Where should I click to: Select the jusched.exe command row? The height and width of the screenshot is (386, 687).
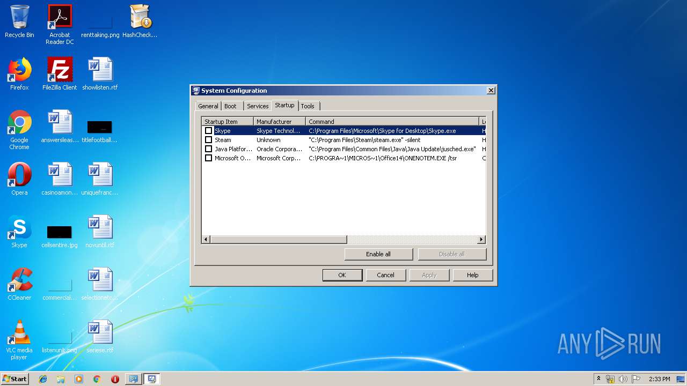click(x=392, y=149)
